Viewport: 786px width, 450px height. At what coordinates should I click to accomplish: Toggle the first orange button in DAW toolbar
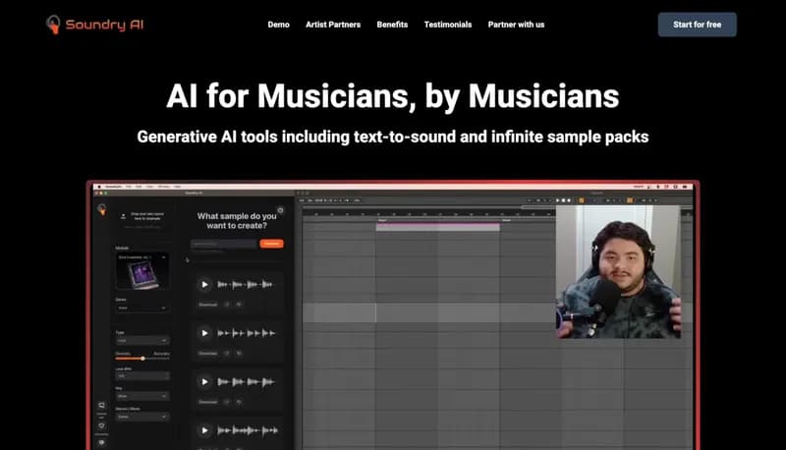[582, 200]
